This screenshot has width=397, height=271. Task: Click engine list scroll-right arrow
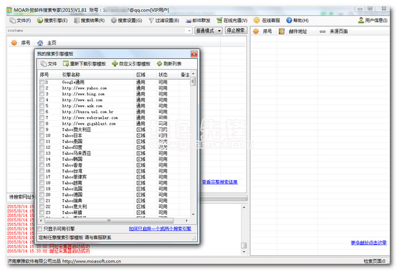coord(187,221)
